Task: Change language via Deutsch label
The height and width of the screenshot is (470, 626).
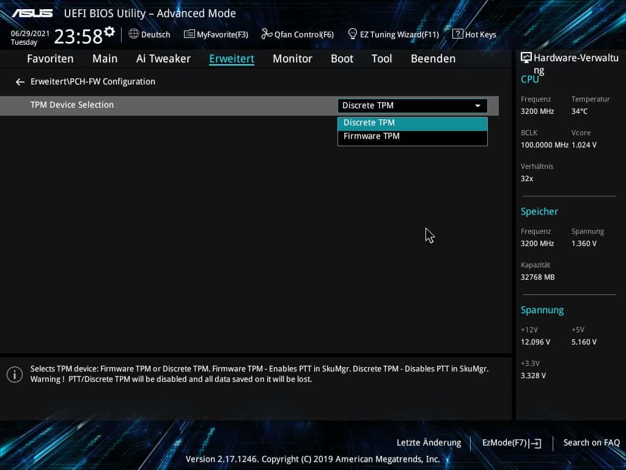Action: coord(156,34)
